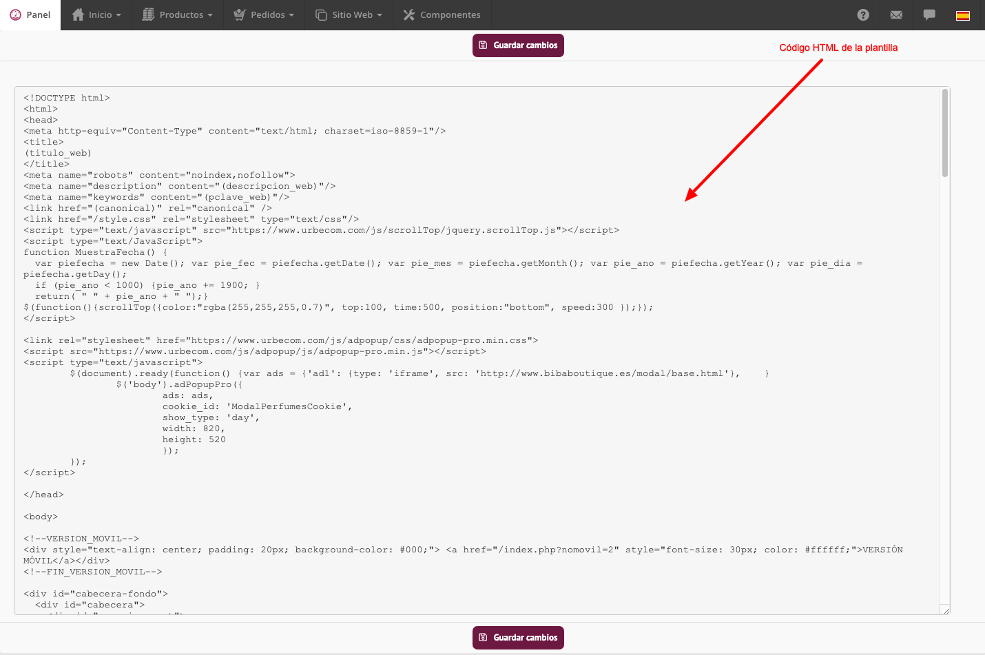Click the robots meta tag line
Screen dimensions: 985x655
coord(159,175)
